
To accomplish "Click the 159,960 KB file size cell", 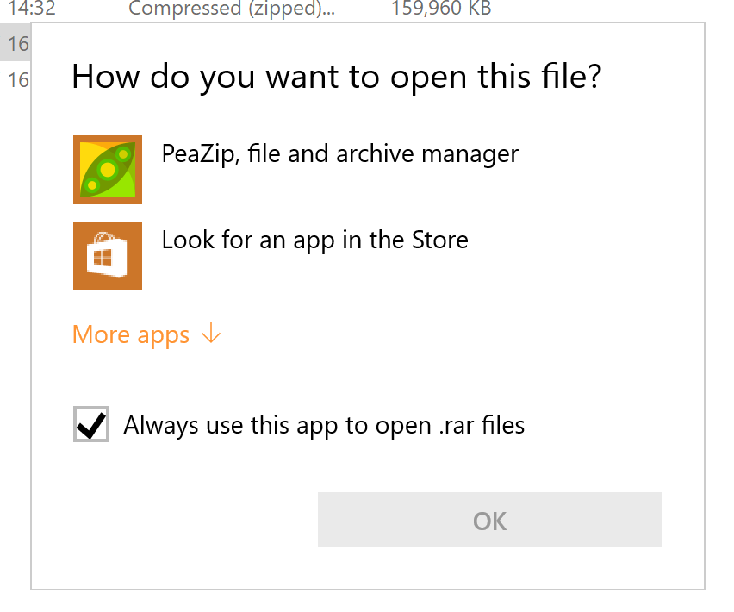I will click(x=441, y=9).
